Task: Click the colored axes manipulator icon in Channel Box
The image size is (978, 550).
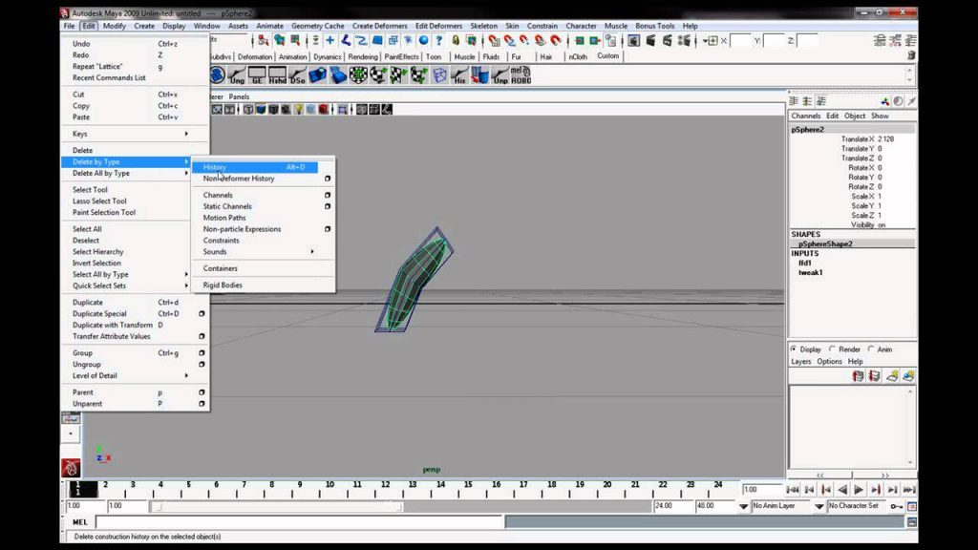Action: click(x=884, y=101)
